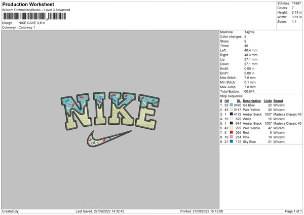
Task: Click the EndY value 0.00 in
Action: pos(249,73)
